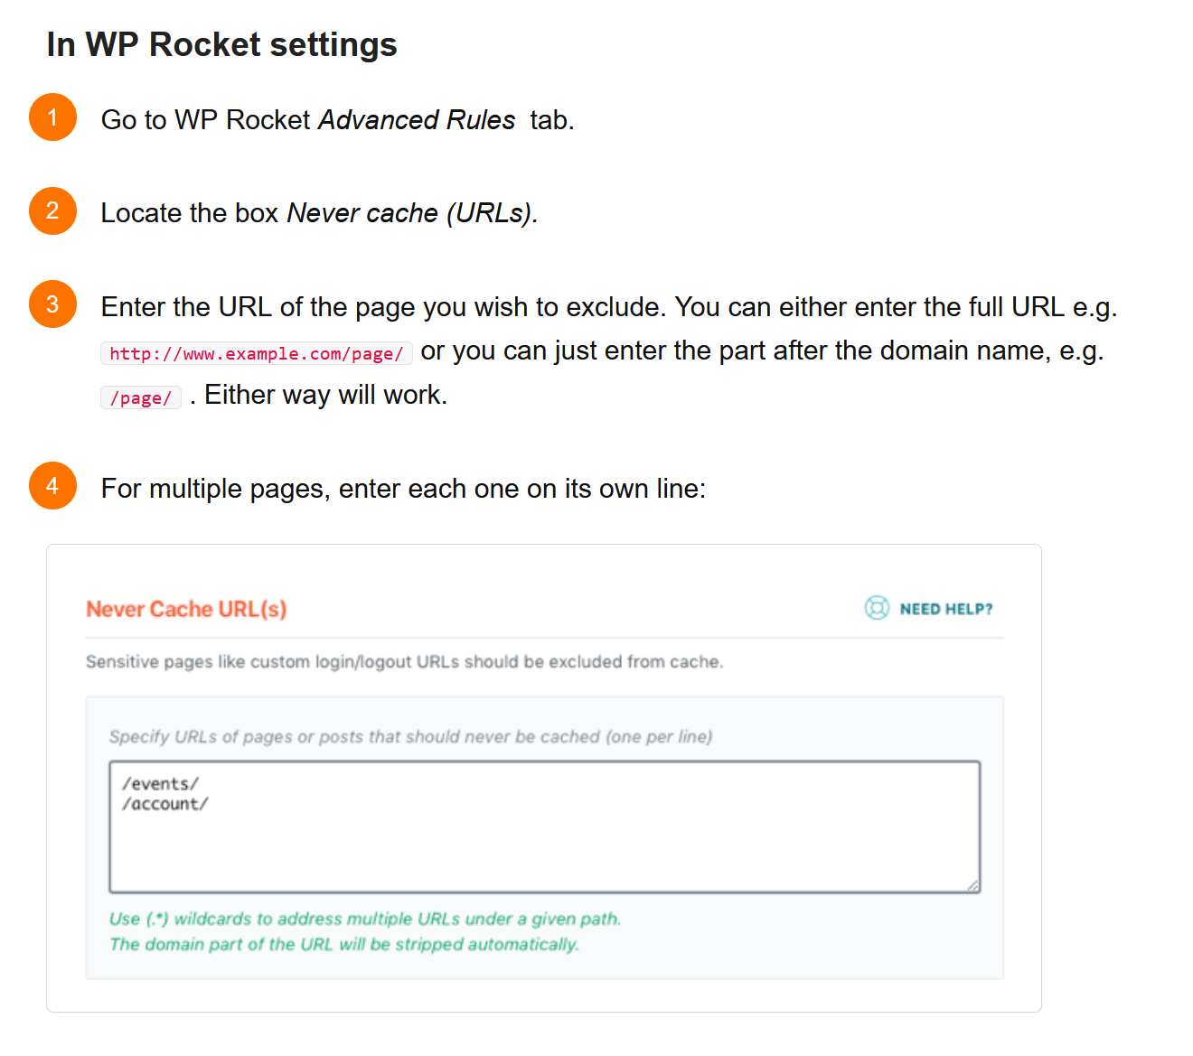Screen dimensions: 1193x1056
Task: Click the Specify URLs of pages label
Action: [x=410, y=736]
